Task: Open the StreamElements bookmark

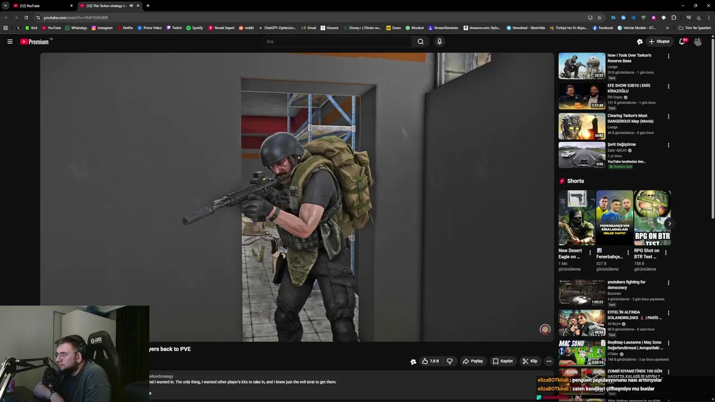Action: pyautogui.click(x=444, y=27)
